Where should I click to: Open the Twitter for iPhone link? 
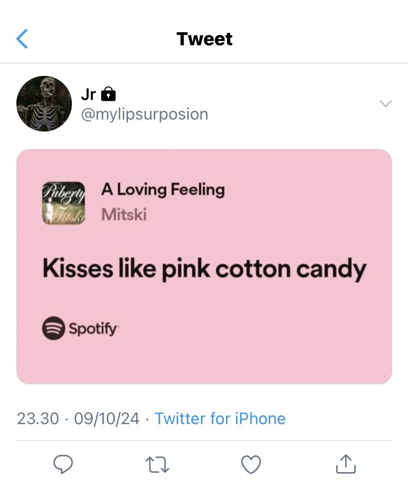tap(220, 418)
